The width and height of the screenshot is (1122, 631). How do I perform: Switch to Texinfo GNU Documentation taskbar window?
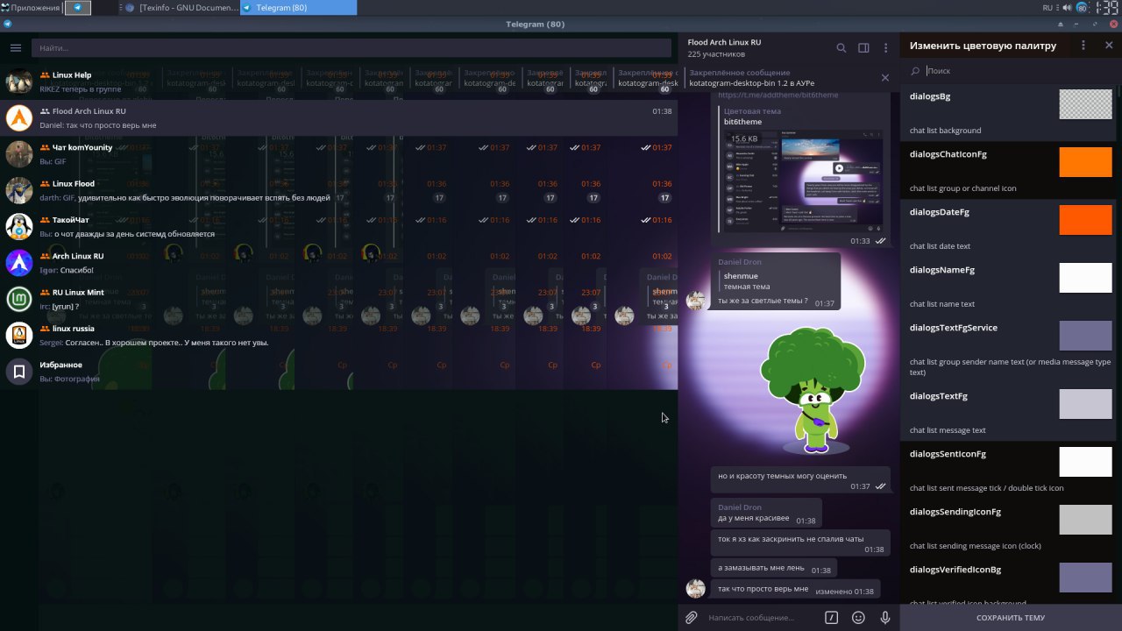(x=181, y=8)
